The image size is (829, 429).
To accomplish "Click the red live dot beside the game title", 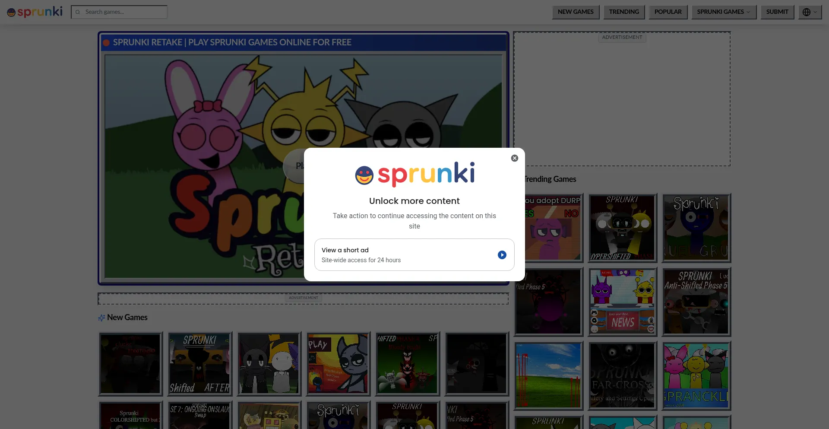I will click(106, 42).
